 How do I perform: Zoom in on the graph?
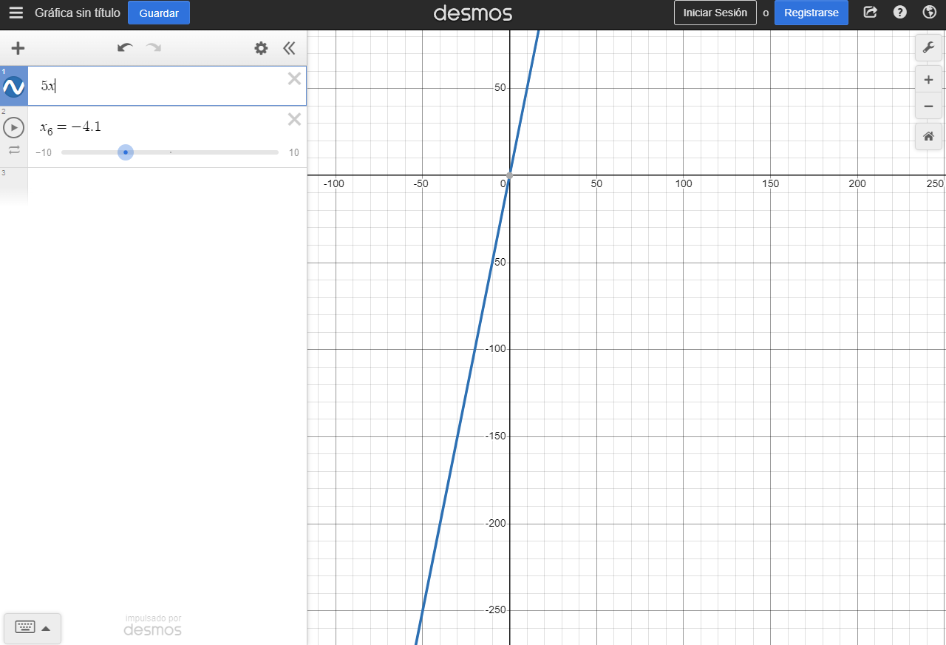coord(928,80)
